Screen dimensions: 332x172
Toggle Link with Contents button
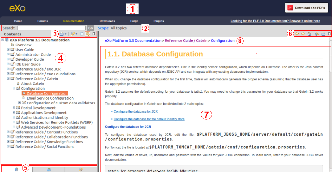88,34
